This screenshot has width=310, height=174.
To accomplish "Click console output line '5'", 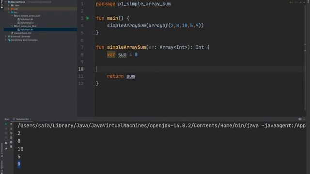I will point(19,157).
